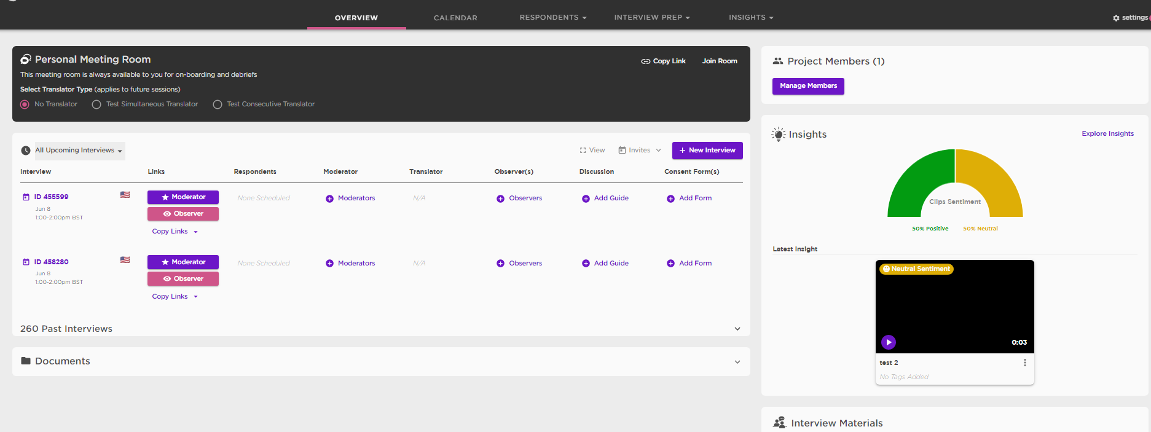
Task: Click Moderator link button for ID 458280
Action: click(x=183, y=262)
